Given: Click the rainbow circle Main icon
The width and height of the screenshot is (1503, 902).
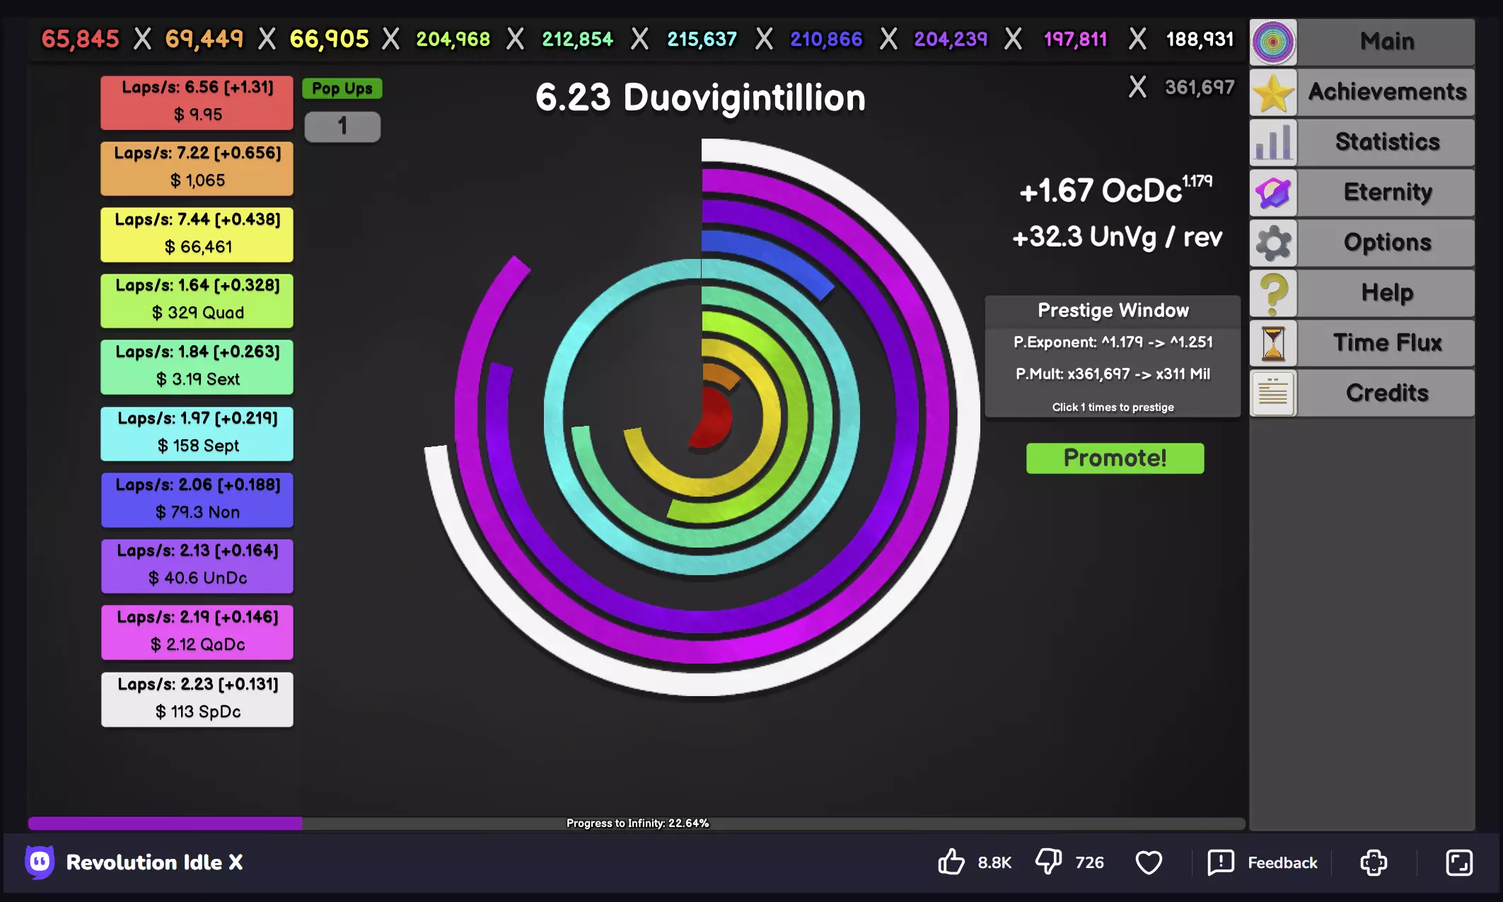Looking at the screenshot, I should pyautogui.click(x=1273, y=42).
